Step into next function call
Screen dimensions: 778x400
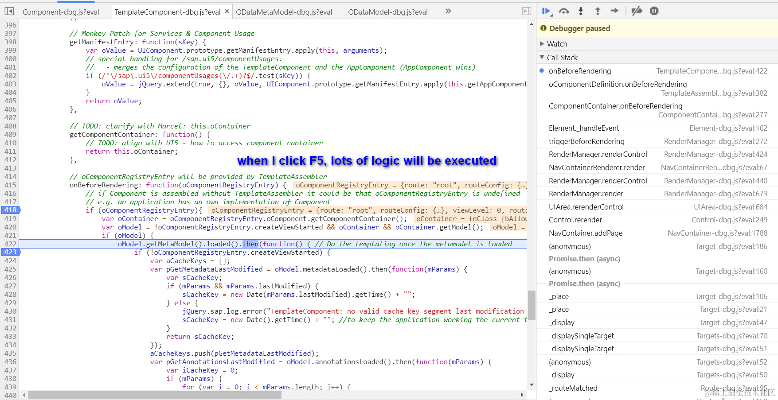tap(581, 11)
